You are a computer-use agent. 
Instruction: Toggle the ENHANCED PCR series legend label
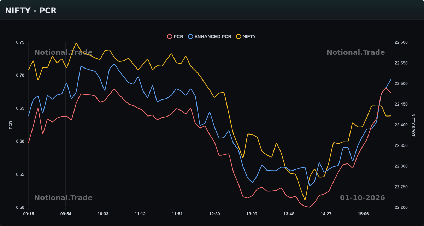coord(213,37)
